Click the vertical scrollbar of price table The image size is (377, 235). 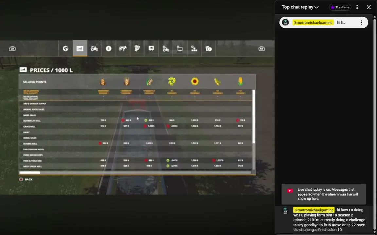coord(253,117)
